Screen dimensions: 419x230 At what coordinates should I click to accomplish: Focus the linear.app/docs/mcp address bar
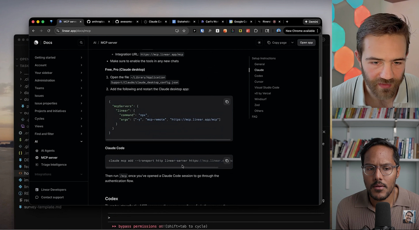115,31
